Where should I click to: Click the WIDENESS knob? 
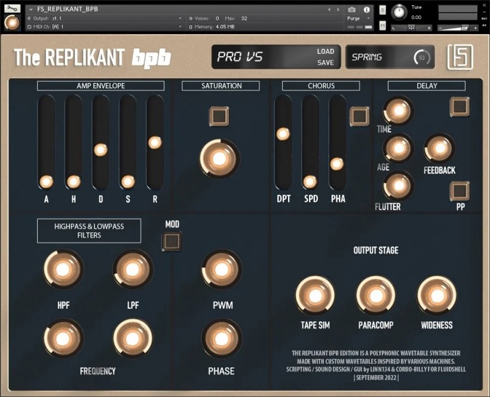(436, 296)
